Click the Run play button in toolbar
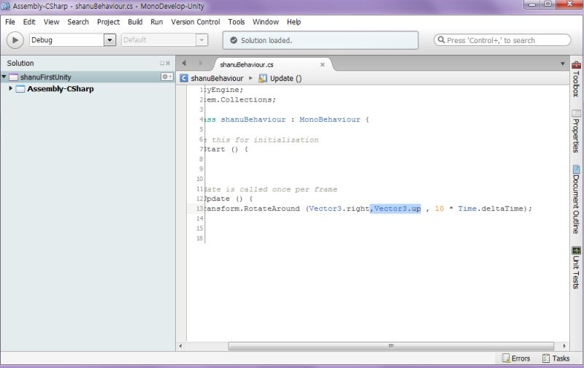This screenshot has height=368, width=584. tap(15, 40)
